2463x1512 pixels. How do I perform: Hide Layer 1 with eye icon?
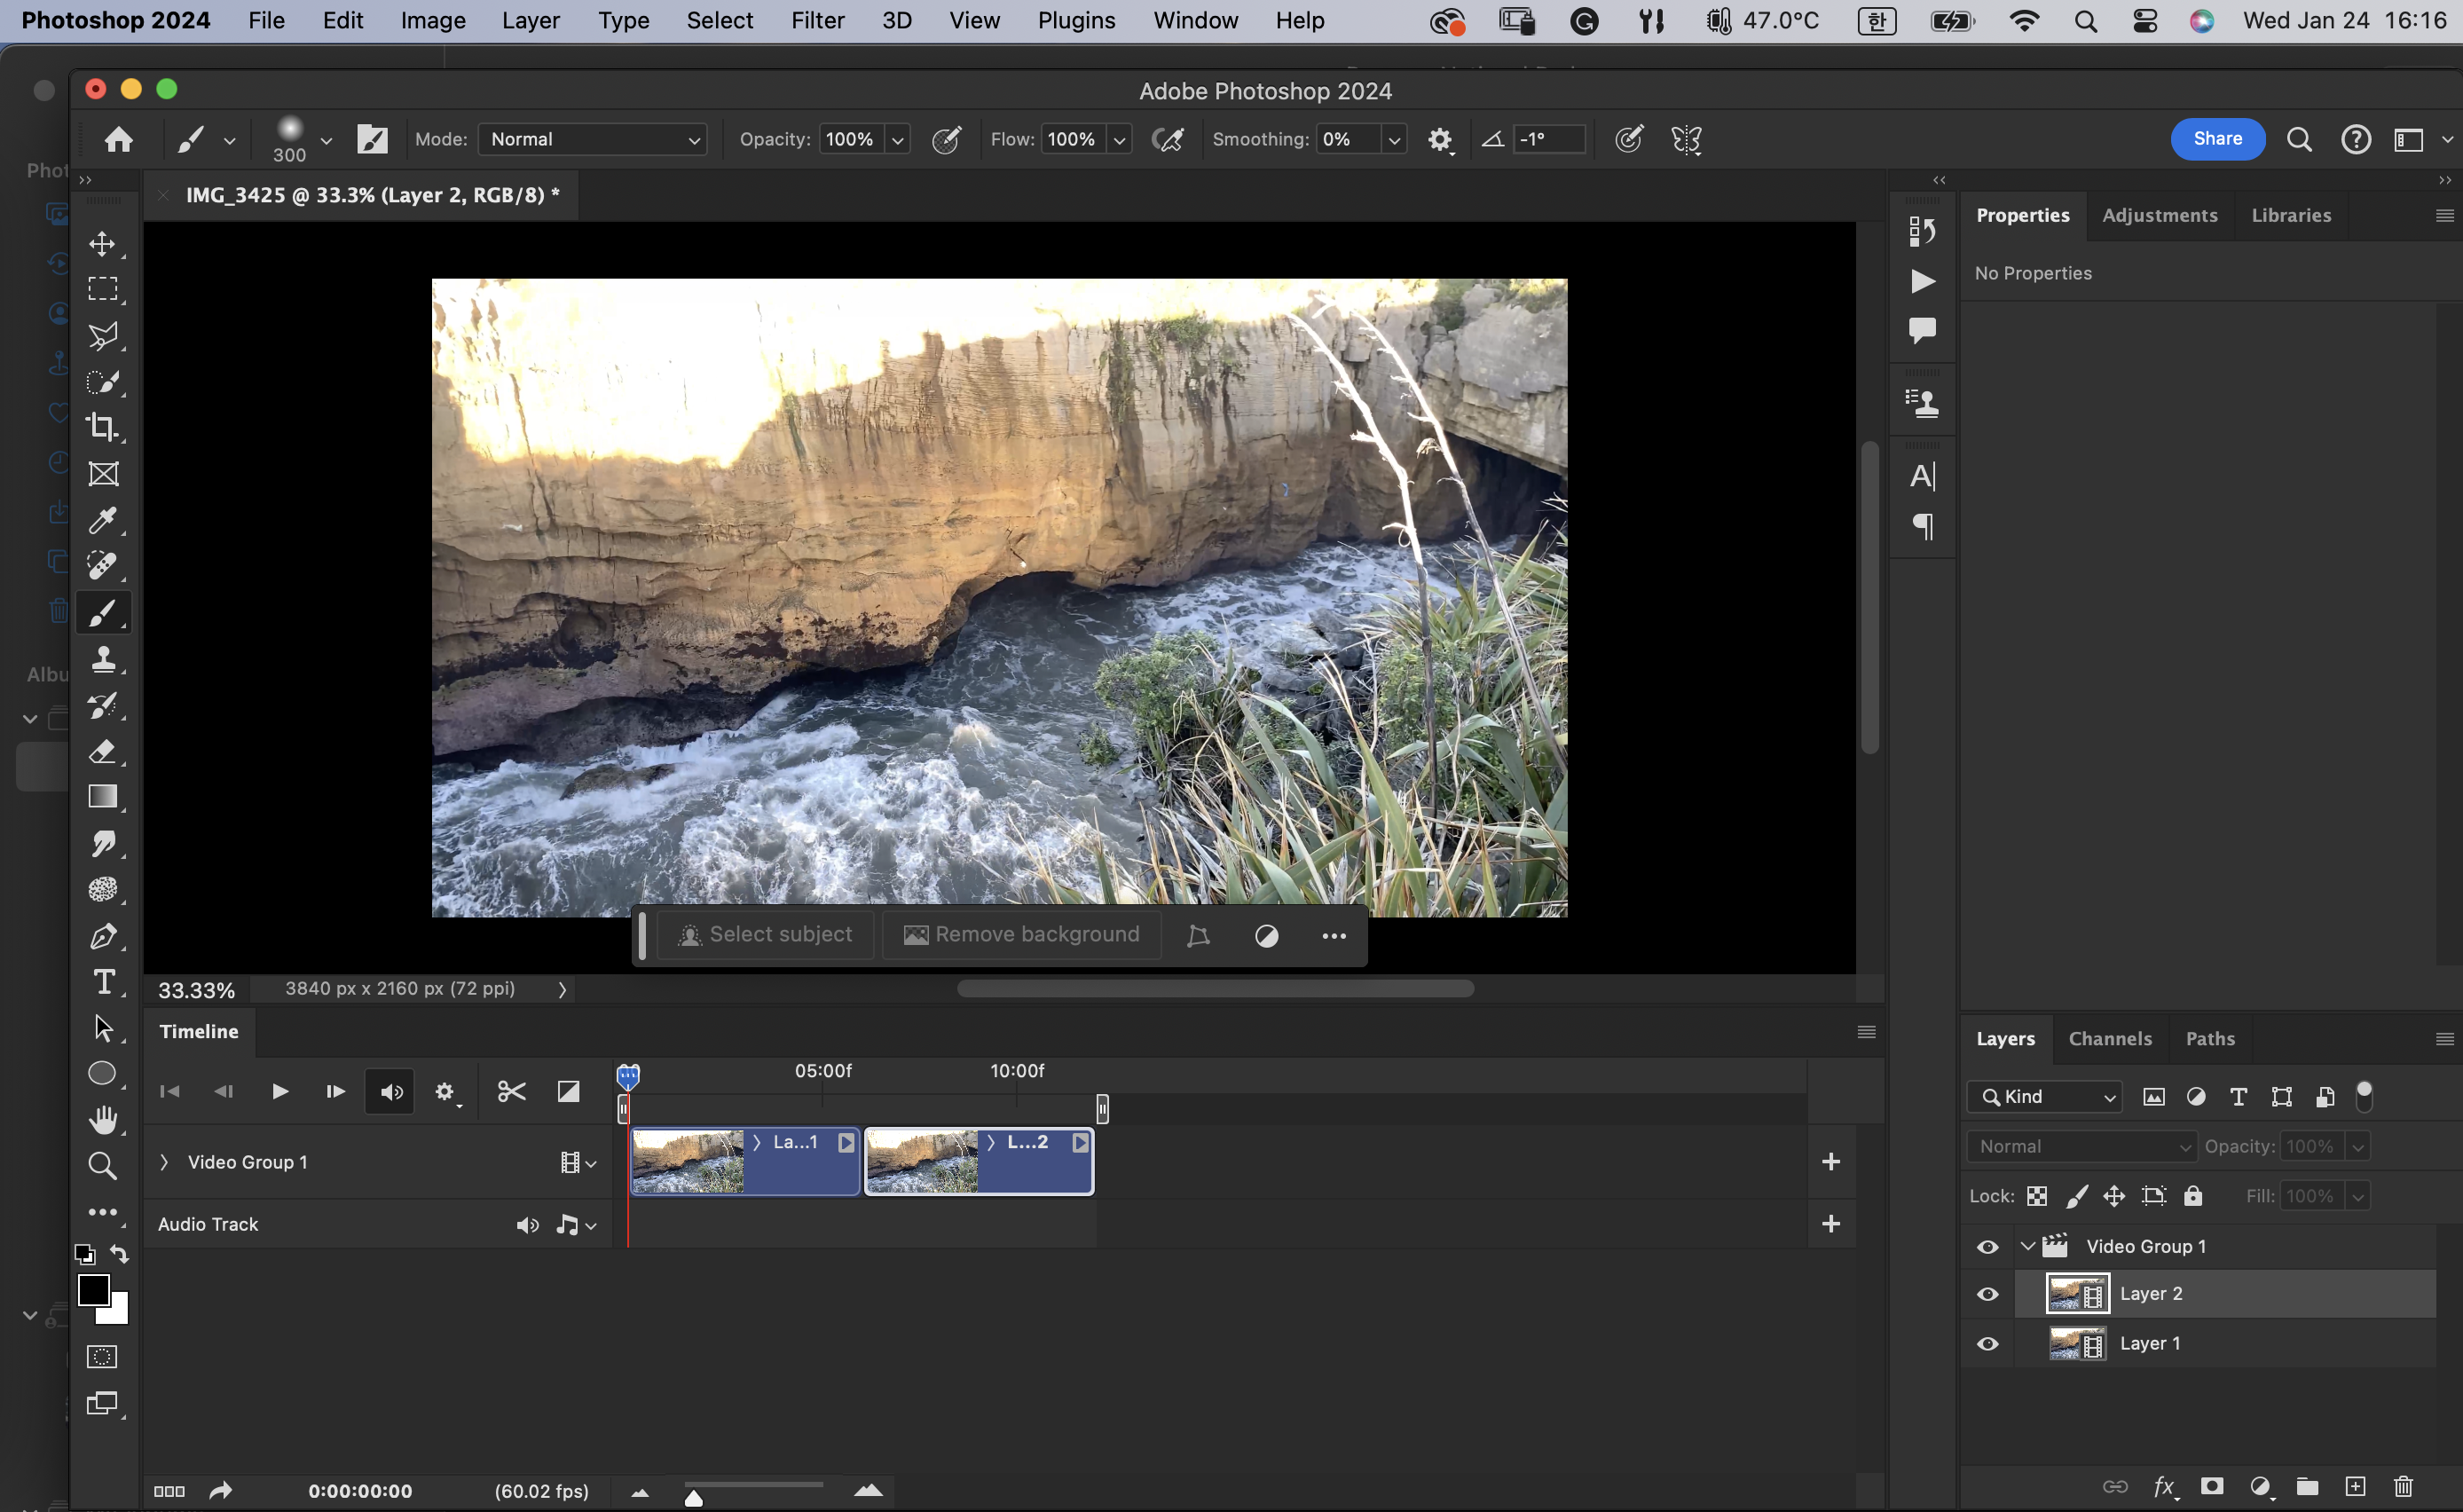click(1987, 1344)
